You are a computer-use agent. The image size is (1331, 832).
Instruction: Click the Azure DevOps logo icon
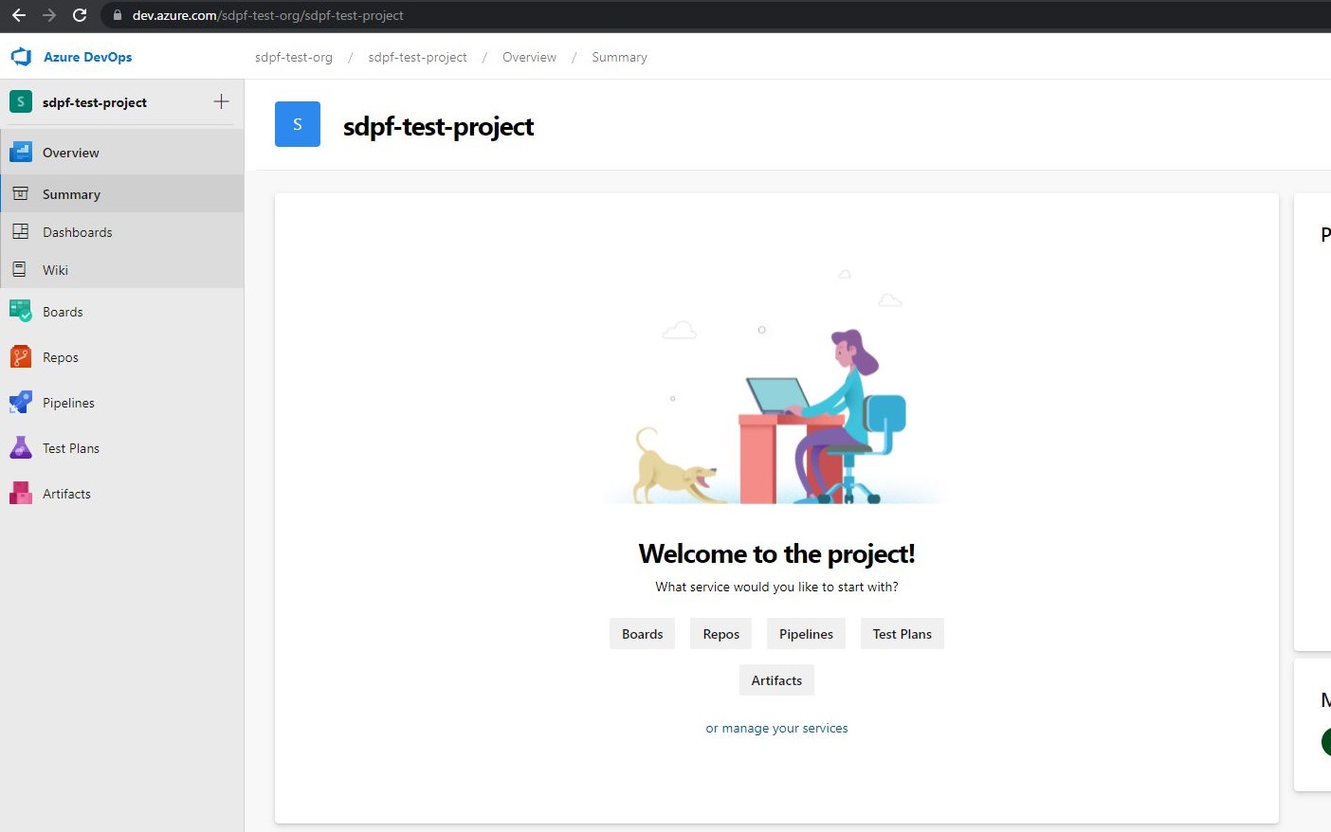coord(21,57)
